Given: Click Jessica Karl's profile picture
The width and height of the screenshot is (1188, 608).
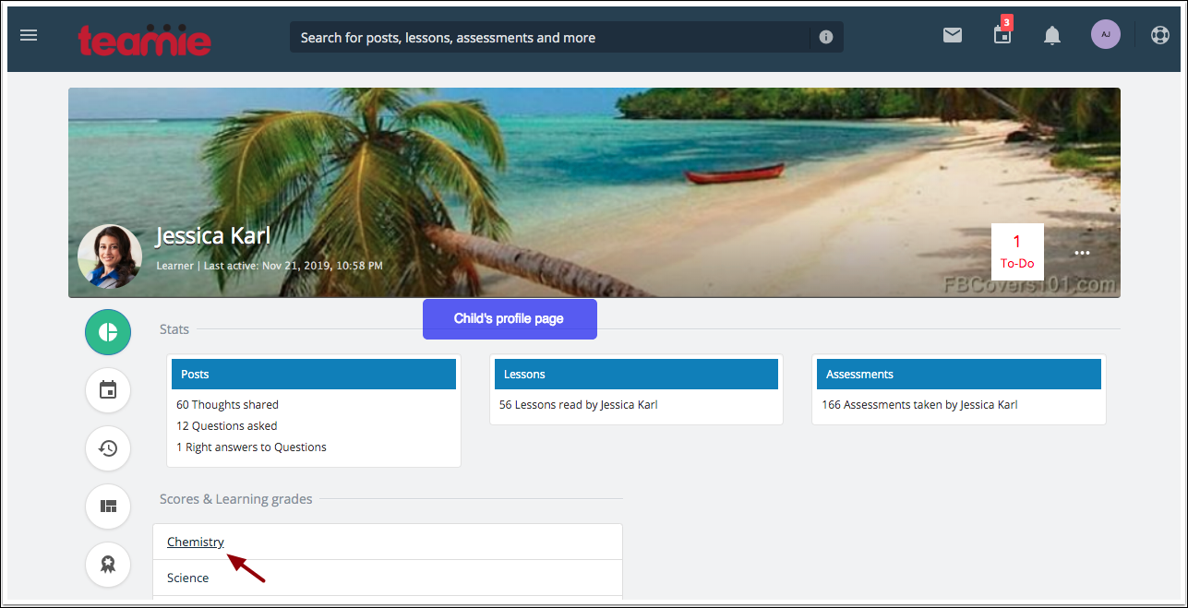Looking at the screenshot, I should 110,256.
